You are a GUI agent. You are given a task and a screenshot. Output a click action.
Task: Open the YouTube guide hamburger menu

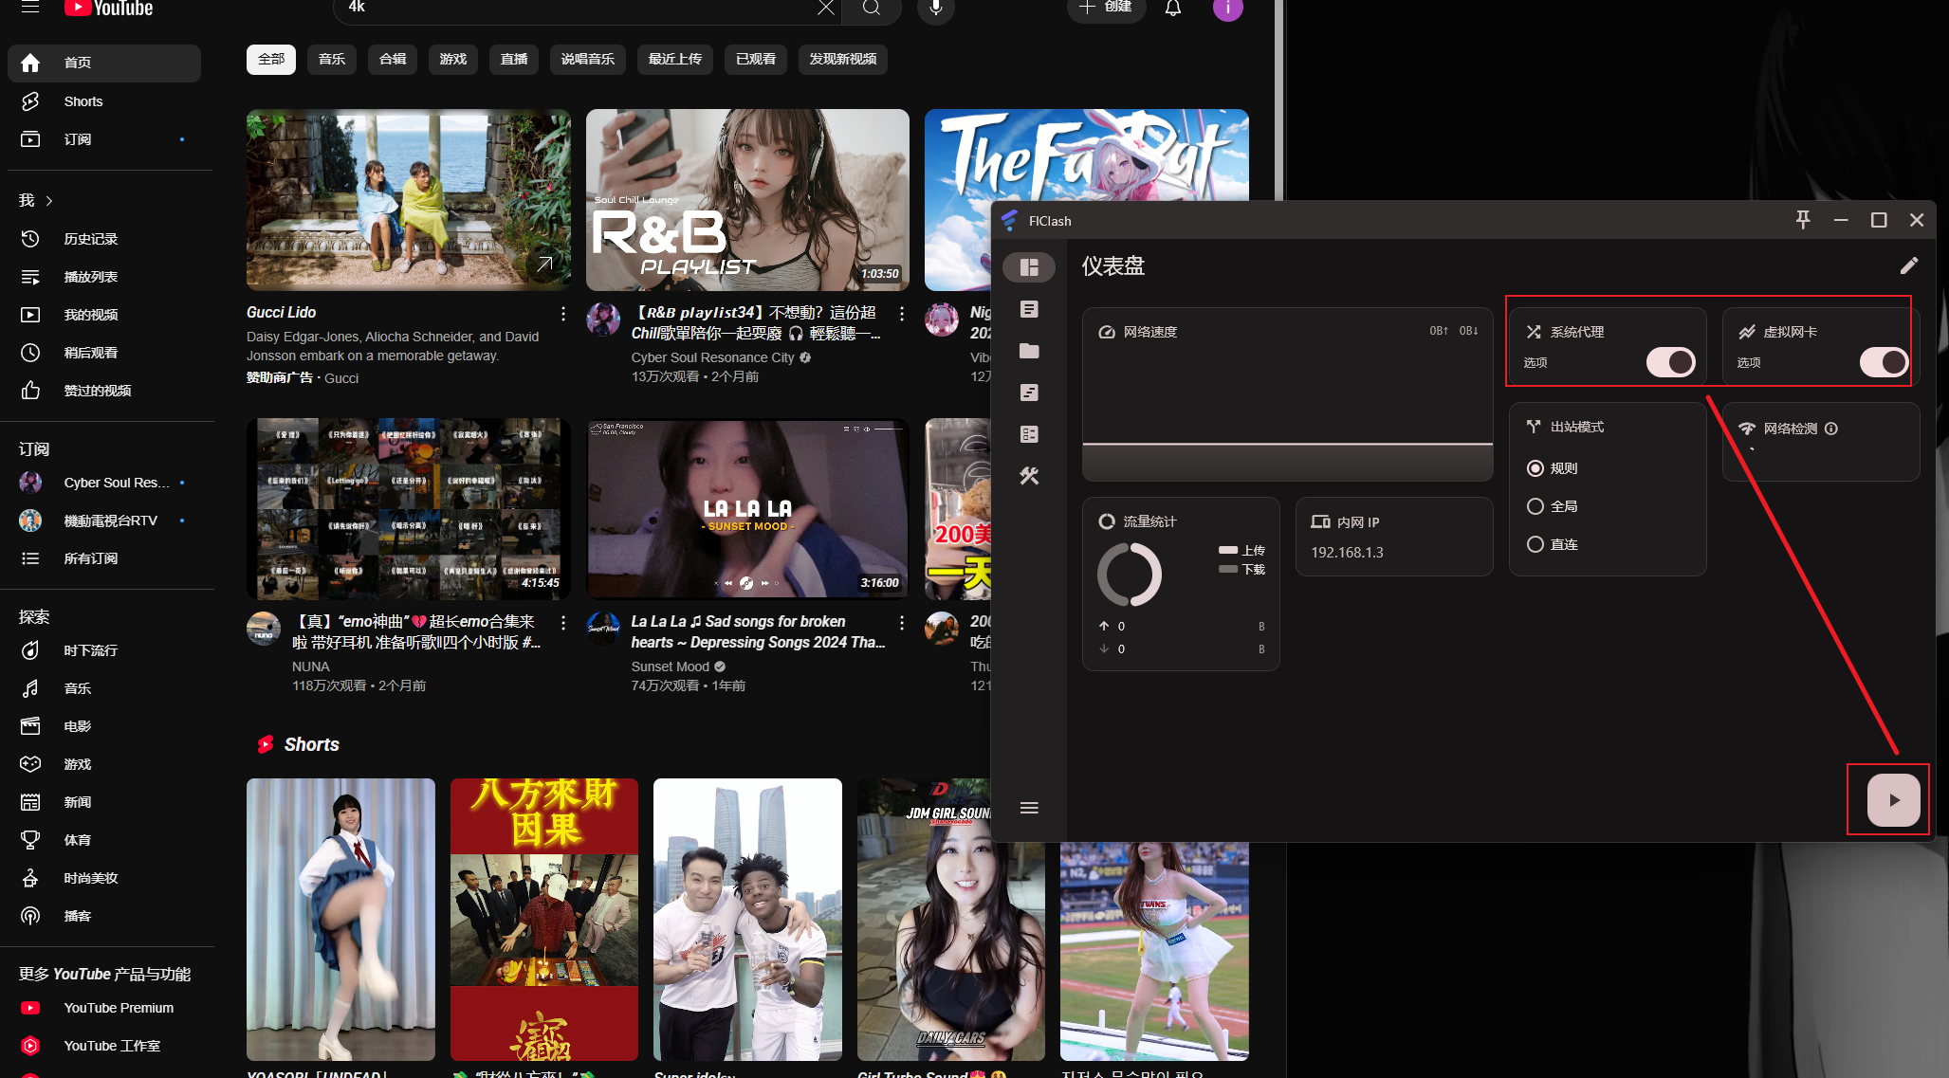click(x=30, y=8)
